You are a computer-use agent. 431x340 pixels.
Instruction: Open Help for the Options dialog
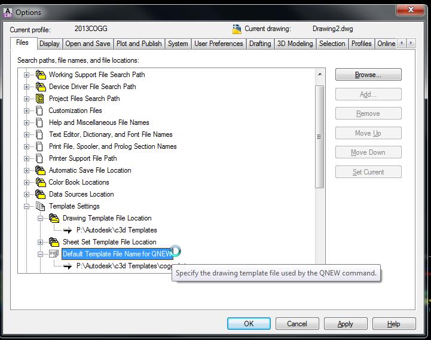click(x=393, y=323)
